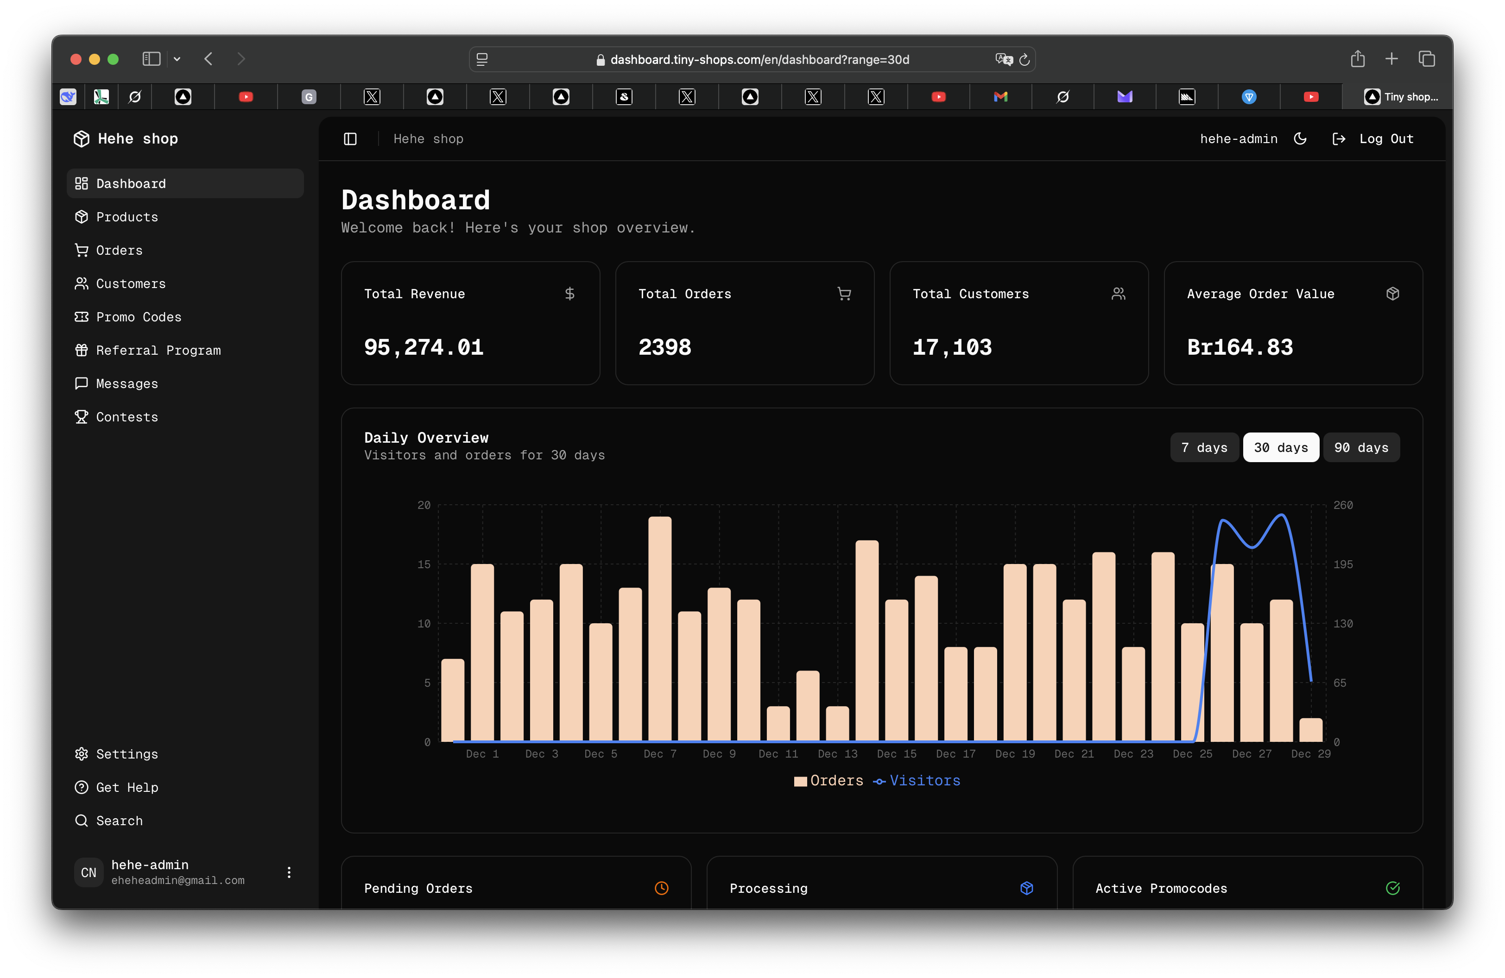
Task: Click the clock icon on Pending Orders card
Action: [x=661, y=888]
